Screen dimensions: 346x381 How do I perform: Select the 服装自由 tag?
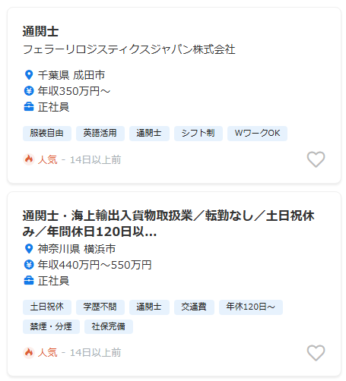click(47, 134)
